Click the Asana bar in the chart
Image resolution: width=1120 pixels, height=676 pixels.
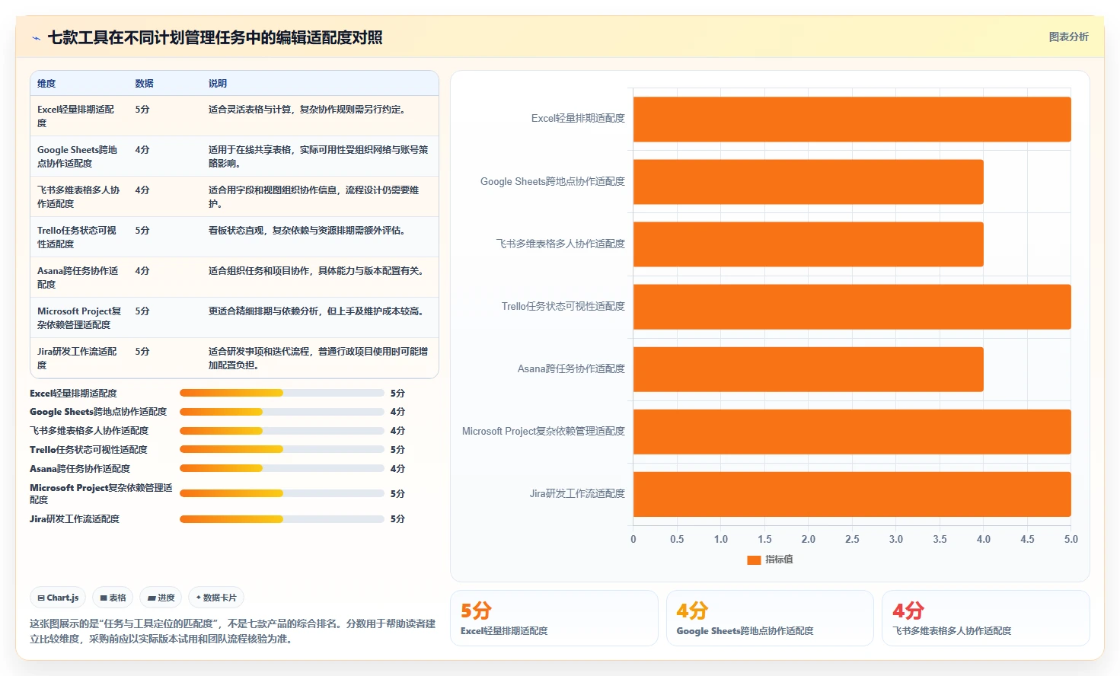click(x=809, y=369)
